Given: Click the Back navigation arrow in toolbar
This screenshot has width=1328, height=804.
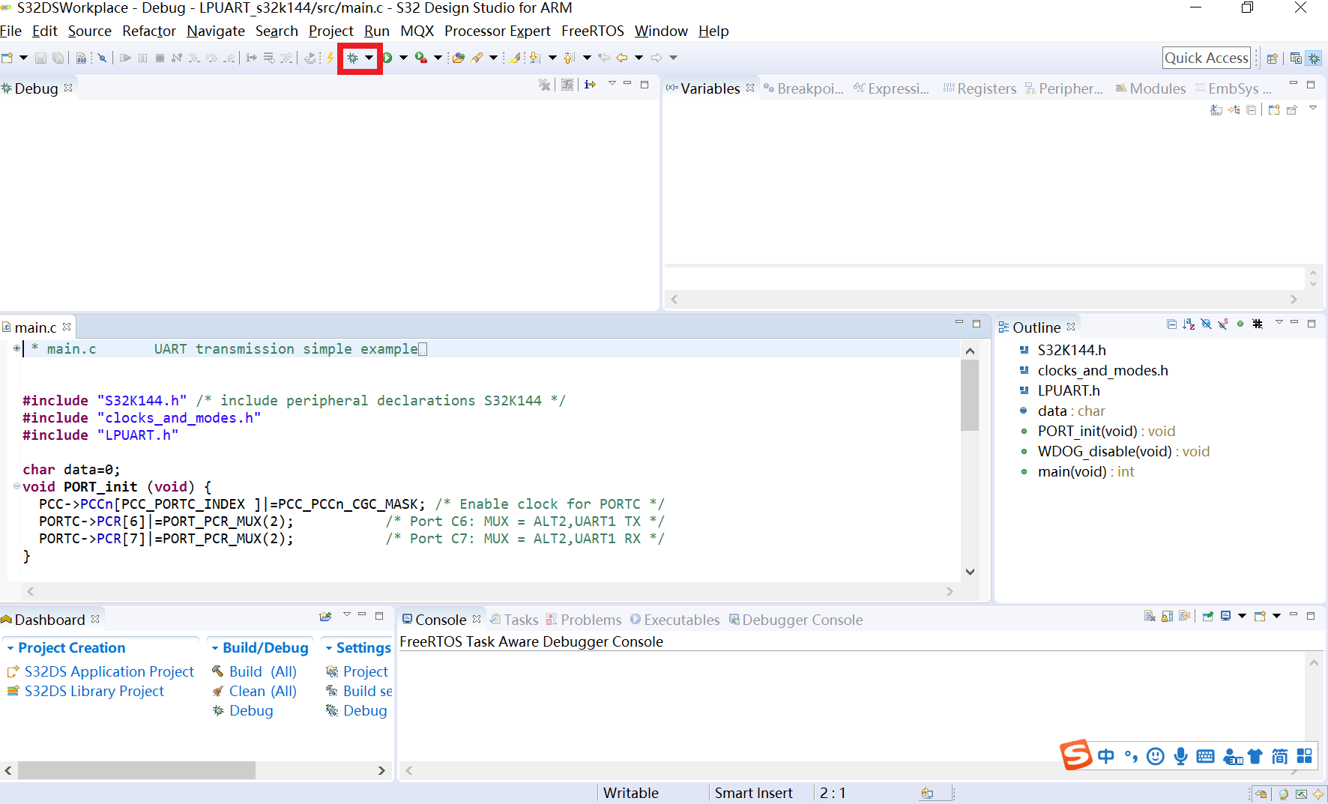Looking at the screenshot, I should pos(622,58).
